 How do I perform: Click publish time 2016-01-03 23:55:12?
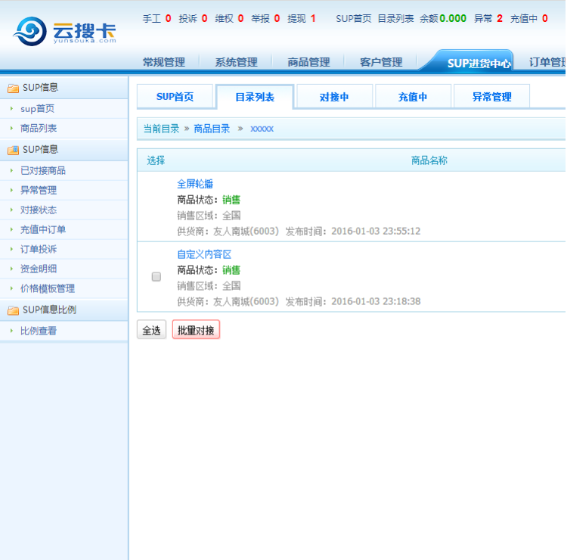[376, 231]
